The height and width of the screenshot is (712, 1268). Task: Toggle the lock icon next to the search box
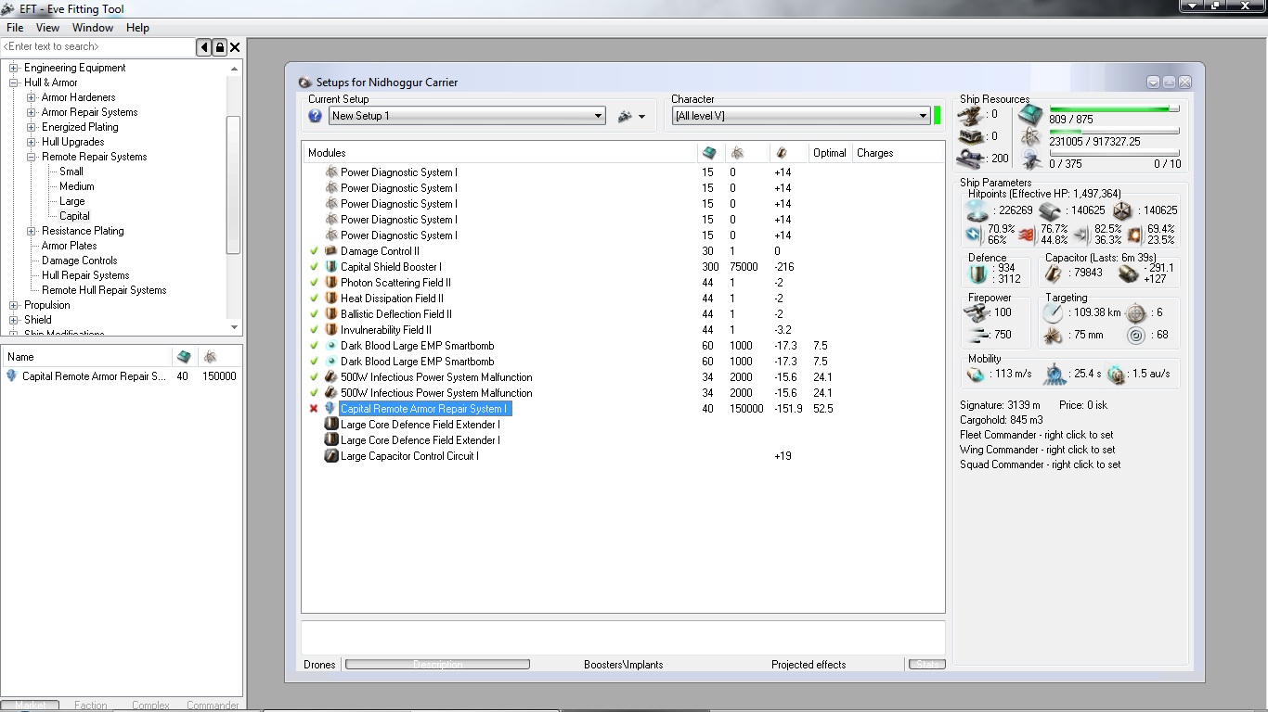pyautogui.click(x=220, y=47)
